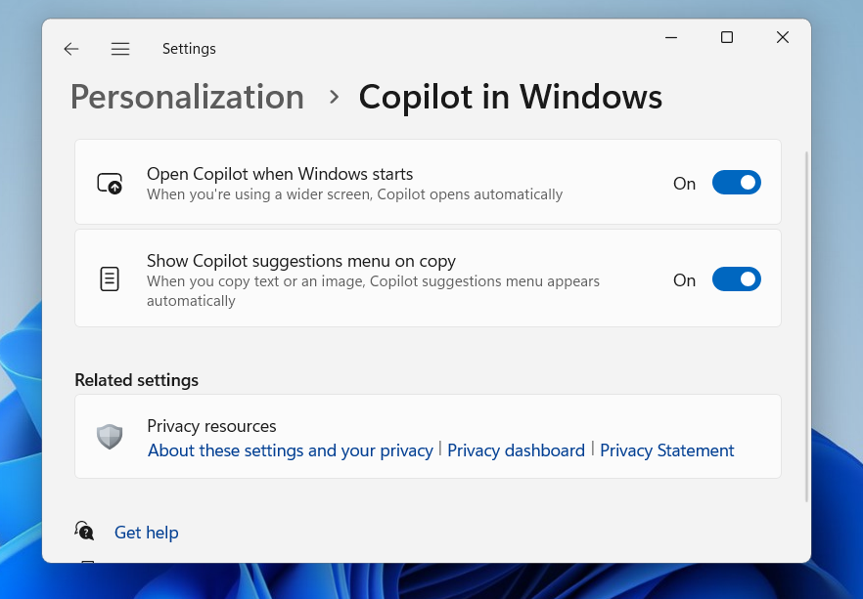Turn off Open Copilot when Windows starts
Image resolution: width=863 pixels, height=599 pixels.
coord(737,183)
